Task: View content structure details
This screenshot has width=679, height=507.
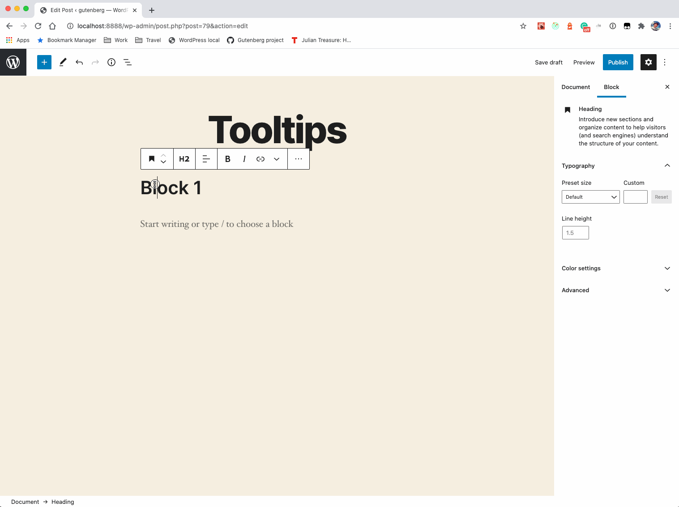Action: [x=111, y=62]
